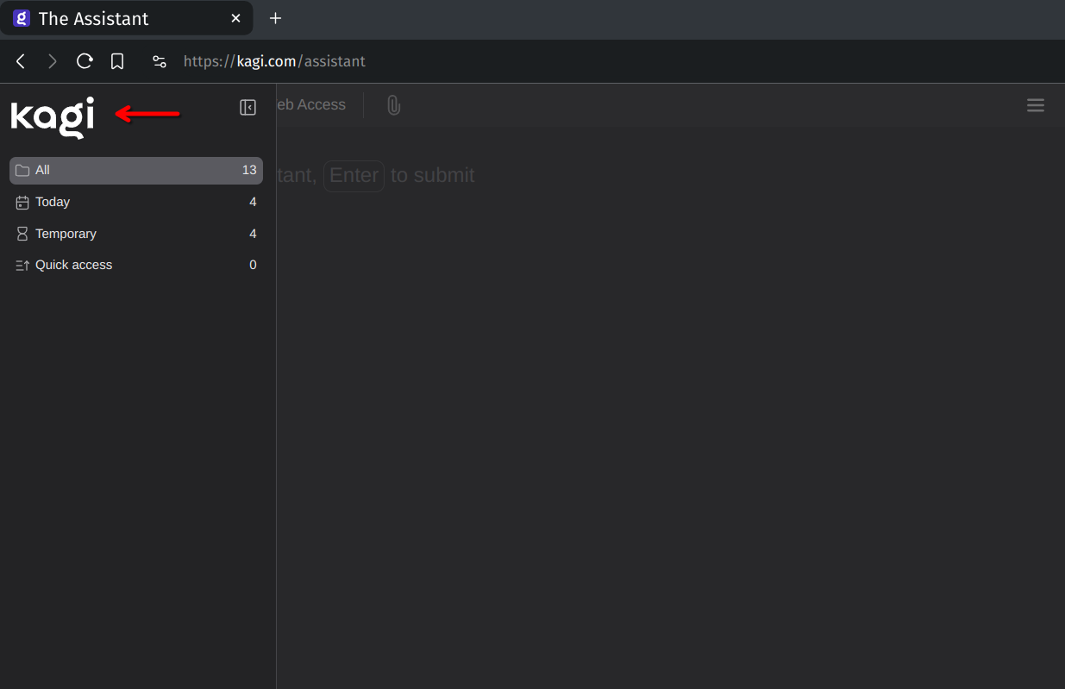Toggle the Web Access option
Screen dimensions: 1065x689
[x=310, y=105]
